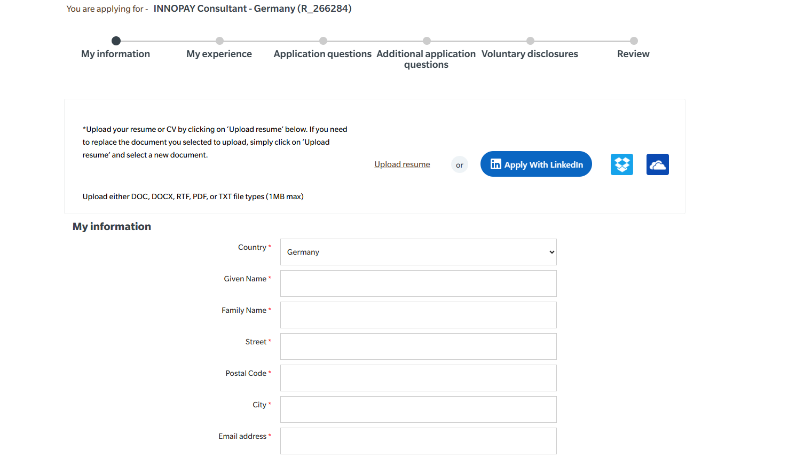Import resume from Dropbox icon
The height and width of the screenshot is (457, 796).
point(621,164)
